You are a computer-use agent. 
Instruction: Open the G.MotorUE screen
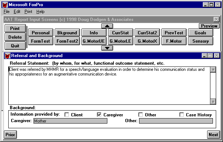(x=94, y=41)
